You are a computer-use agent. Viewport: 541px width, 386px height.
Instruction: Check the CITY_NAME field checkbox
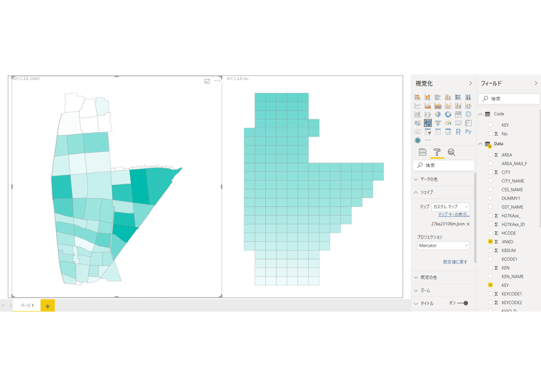click(490, 181)
